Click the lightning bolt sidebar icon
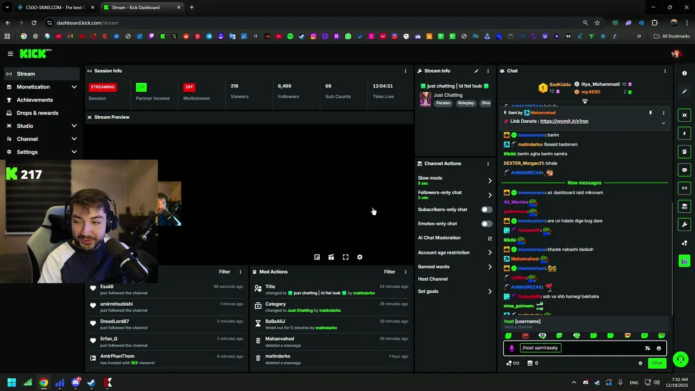695x391 pixels. pyautogui.click(x=684, y=134)
